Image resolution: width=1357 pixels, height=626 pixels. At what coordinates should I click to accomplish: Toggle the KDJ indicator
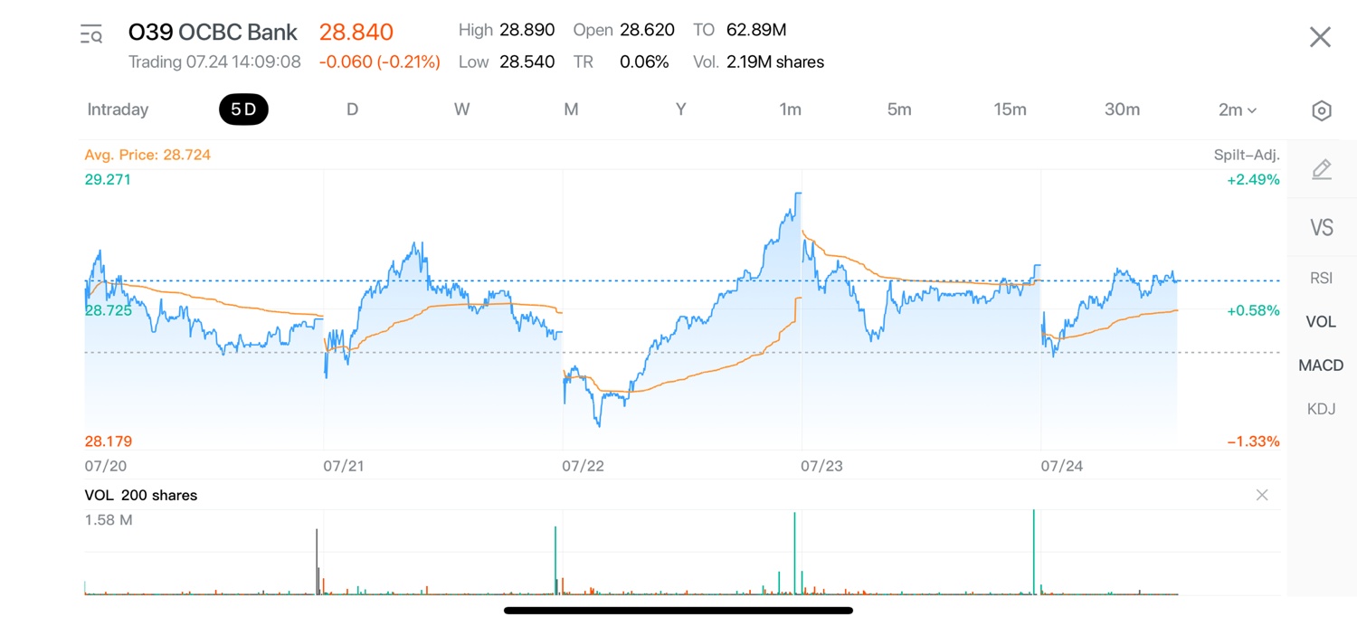point(1322,409)
